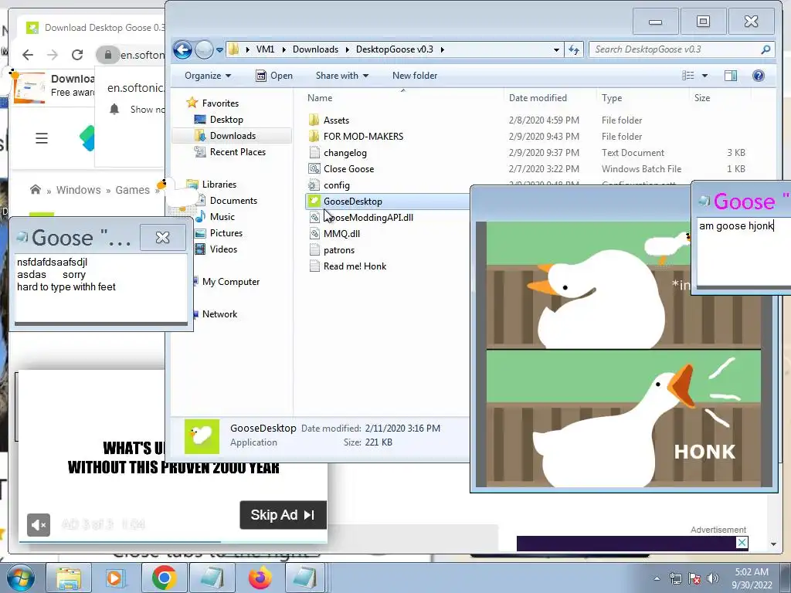The image size is (791, 593).
Task: Click text area saying hard to type
Action: point(101,289)
